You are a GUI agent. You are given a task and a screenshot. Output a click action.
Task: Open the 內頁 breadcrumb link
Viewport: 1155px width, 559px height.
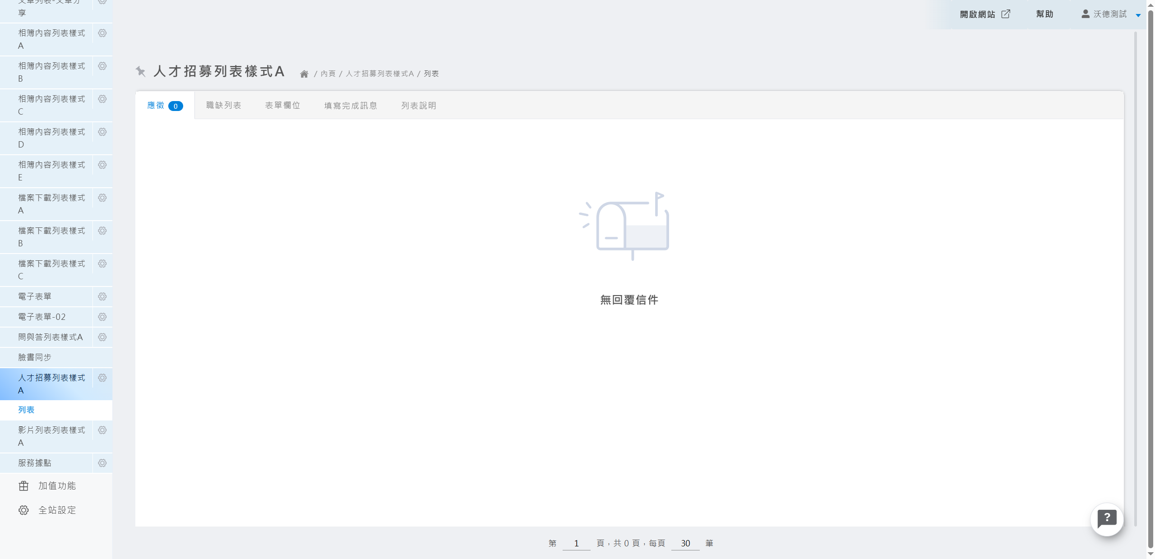[329, 74]
